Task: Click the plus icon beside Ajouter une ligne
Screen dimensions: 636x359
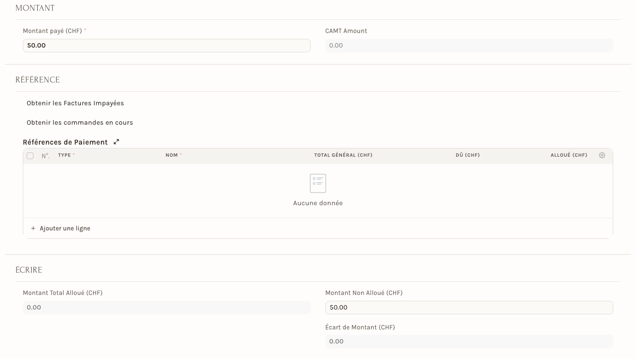Action: coord(33,228)
